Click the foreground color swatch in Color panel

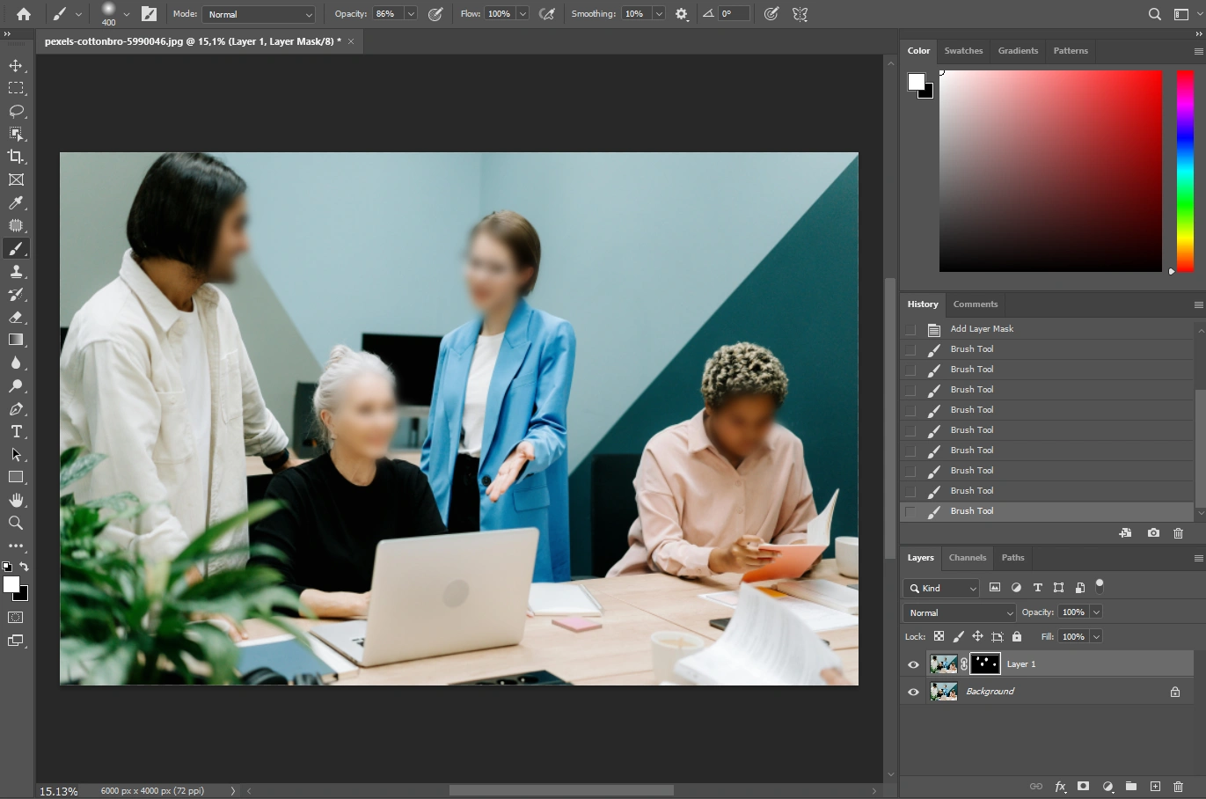(x=917, y=82)
